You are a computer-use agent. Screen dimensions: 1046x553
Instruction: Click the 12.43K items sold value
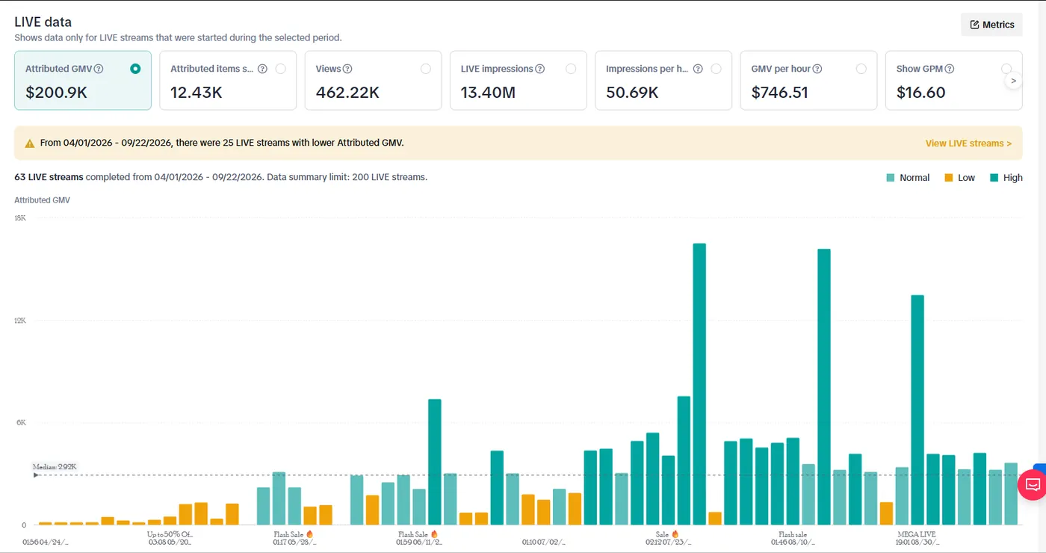coord(196,93)
